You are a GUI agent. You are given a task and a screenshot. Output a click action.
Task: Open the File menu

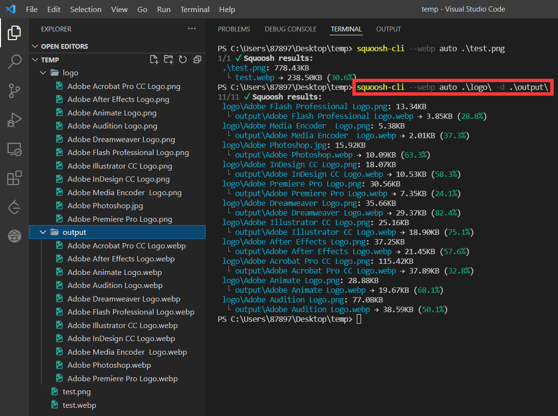click(x=32, y=9)
